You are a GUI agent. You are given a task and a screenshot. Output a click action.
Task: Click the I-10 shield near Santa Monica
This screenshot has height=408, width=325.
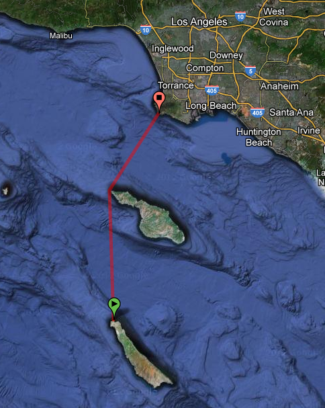click(146, 30)
